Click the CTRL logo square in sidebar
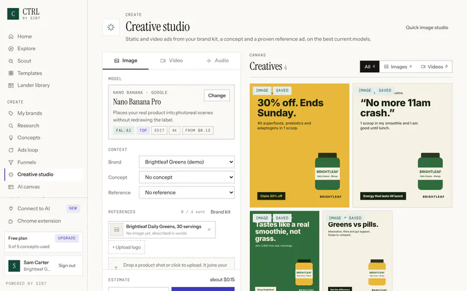Viewport: 467px width, 291px height. click(x=13, y=13)
